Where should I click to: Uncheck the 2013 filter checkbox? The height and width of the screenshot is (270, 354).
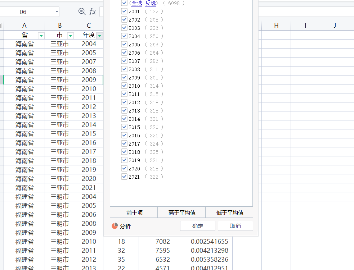click(124, 110)
